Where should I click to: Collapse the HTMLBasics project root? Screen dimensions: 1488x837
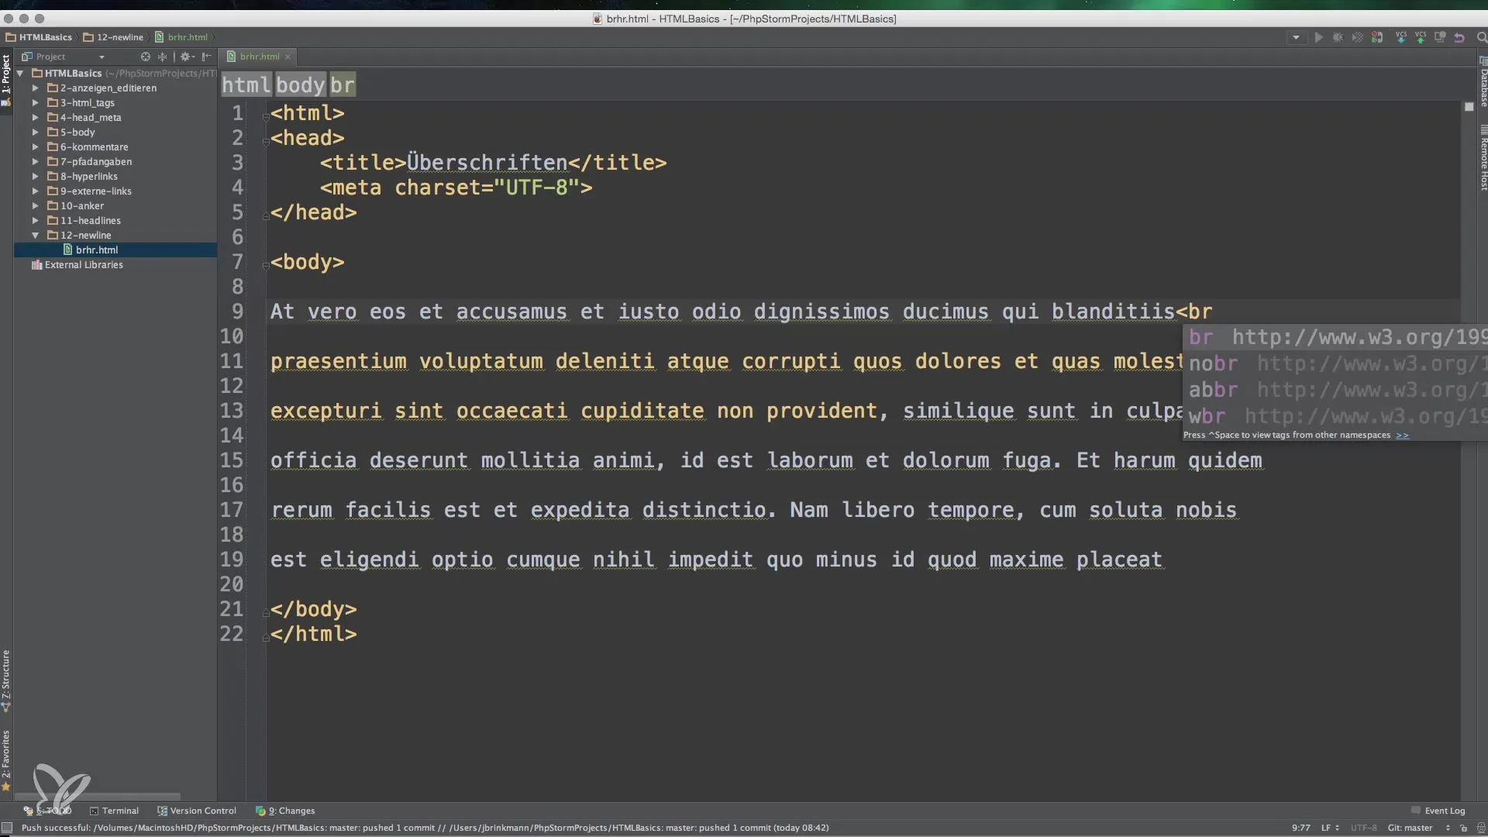click(20, 74)
